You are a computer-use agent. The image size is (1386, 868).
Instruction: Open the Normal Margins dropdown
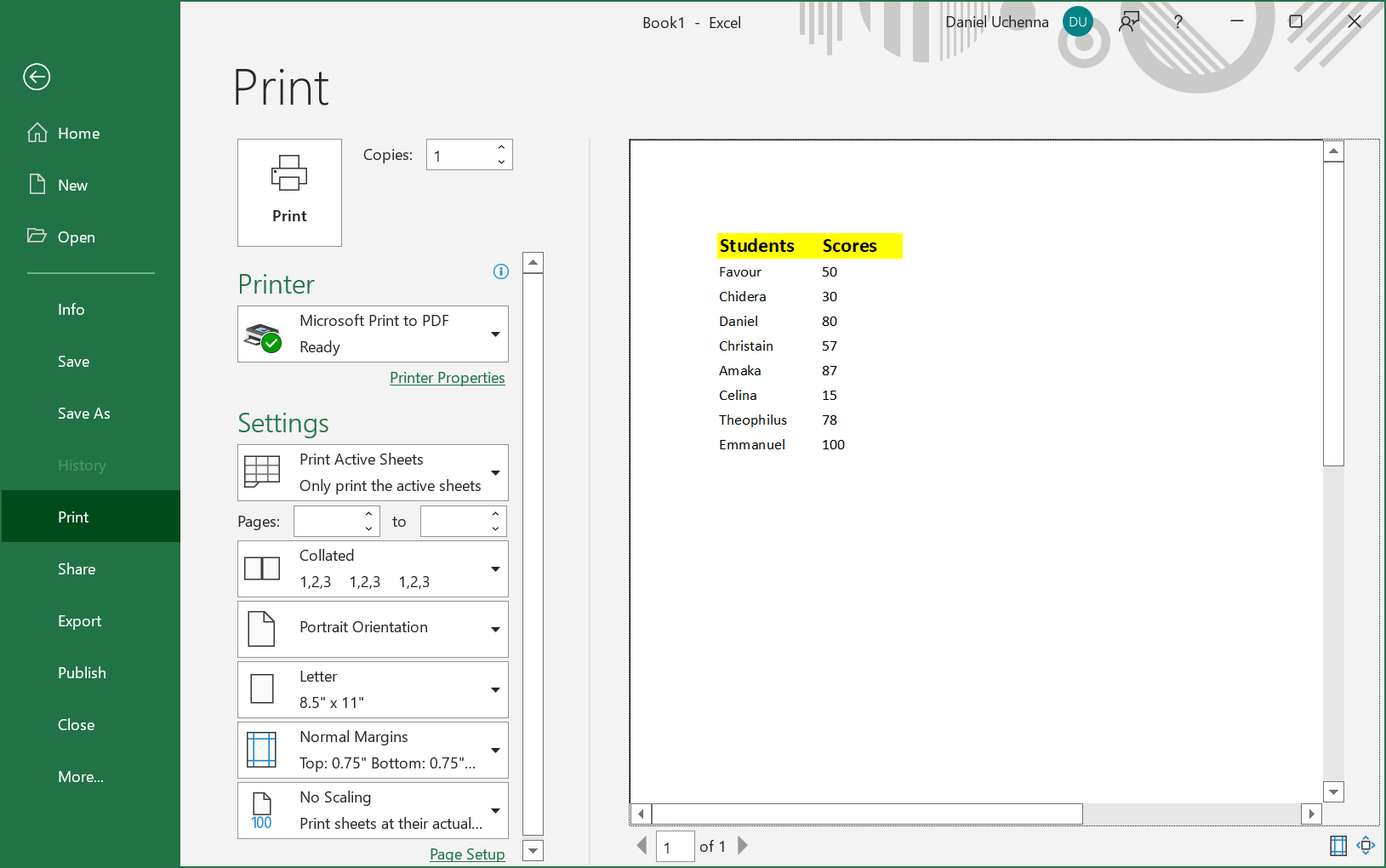point(373,750)
